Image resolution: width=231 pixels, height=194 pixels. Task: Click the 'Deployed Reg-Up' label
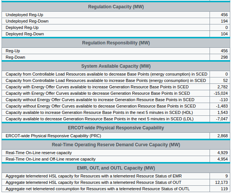pos(22,27)
